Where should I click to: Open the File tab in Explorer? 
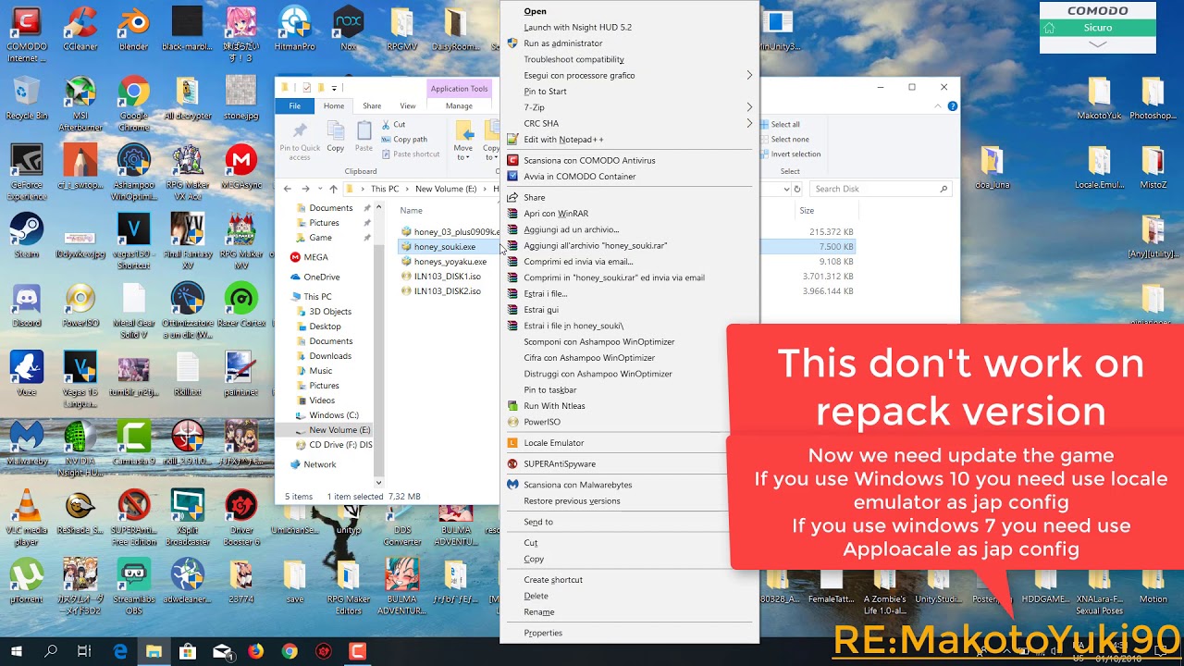coord(295,106)
